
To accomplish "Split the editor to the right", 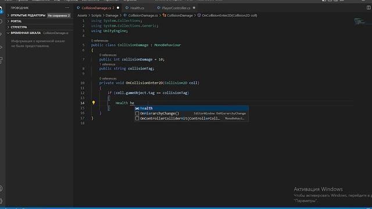I will [369, 8].
